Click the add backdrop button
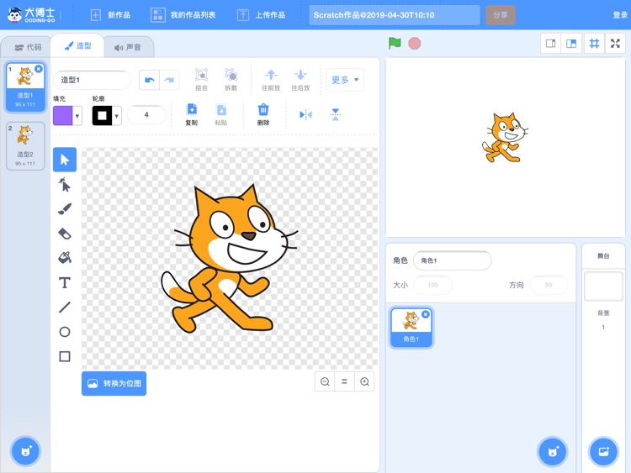 [x=603, y=451]
